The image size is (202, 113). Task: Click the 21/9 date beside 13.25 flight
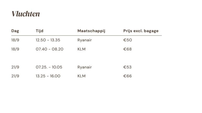coord(15,76)
